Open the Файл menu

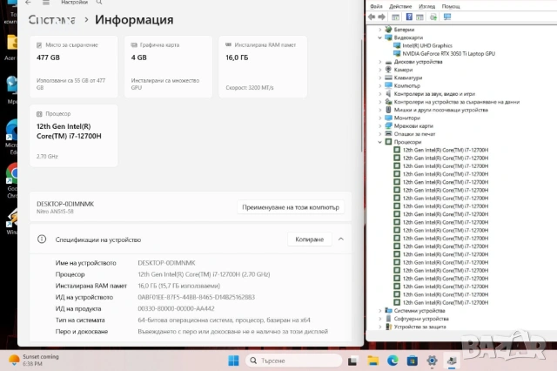tap(375, 7)
